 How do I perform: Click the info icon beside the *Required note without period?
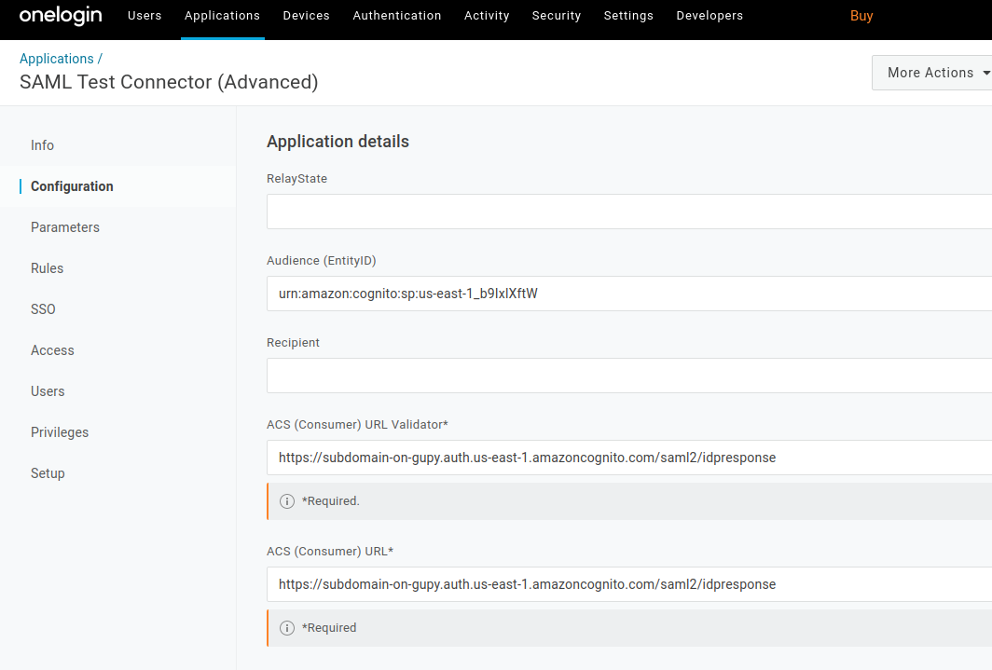pos(287,628)
